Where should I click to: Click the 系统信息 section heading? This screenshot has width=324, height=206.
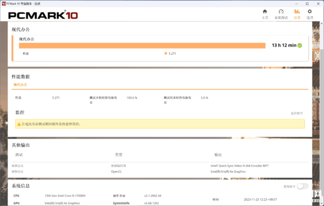click(x=21, y=186)
